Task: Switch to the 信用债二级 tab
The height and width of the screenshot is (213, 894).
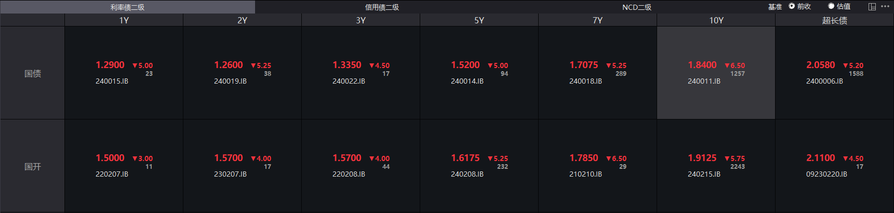Action: point(382,7)
